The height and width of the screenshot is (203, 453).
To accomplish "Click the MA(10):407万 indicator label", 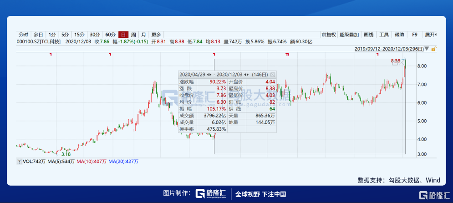I will coord(92,162).
